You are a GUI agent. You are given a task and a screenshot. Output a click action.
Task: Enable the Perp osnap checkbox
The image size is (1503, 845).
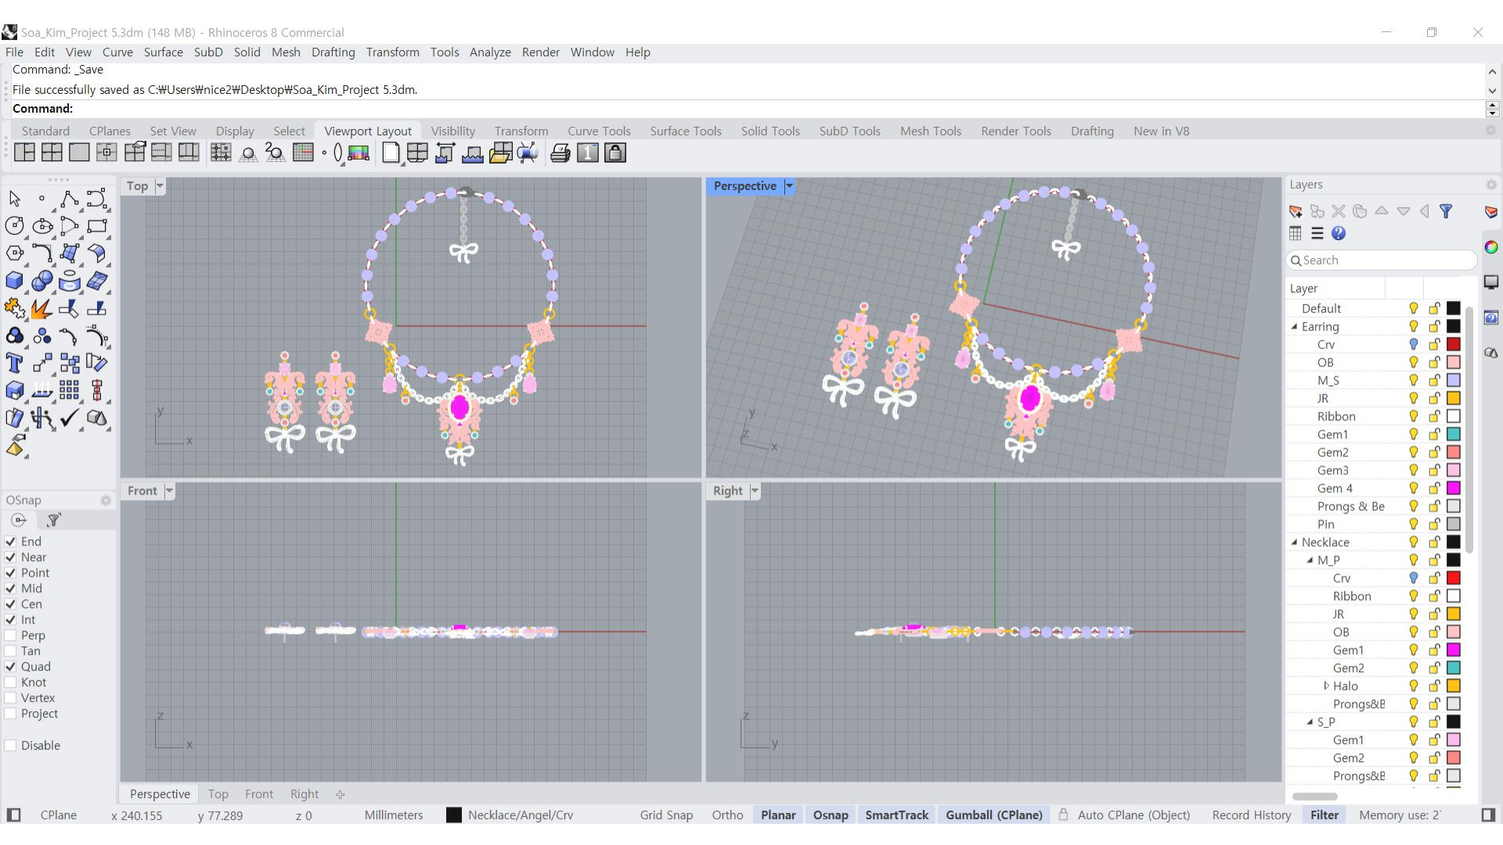tap(10, 635)
